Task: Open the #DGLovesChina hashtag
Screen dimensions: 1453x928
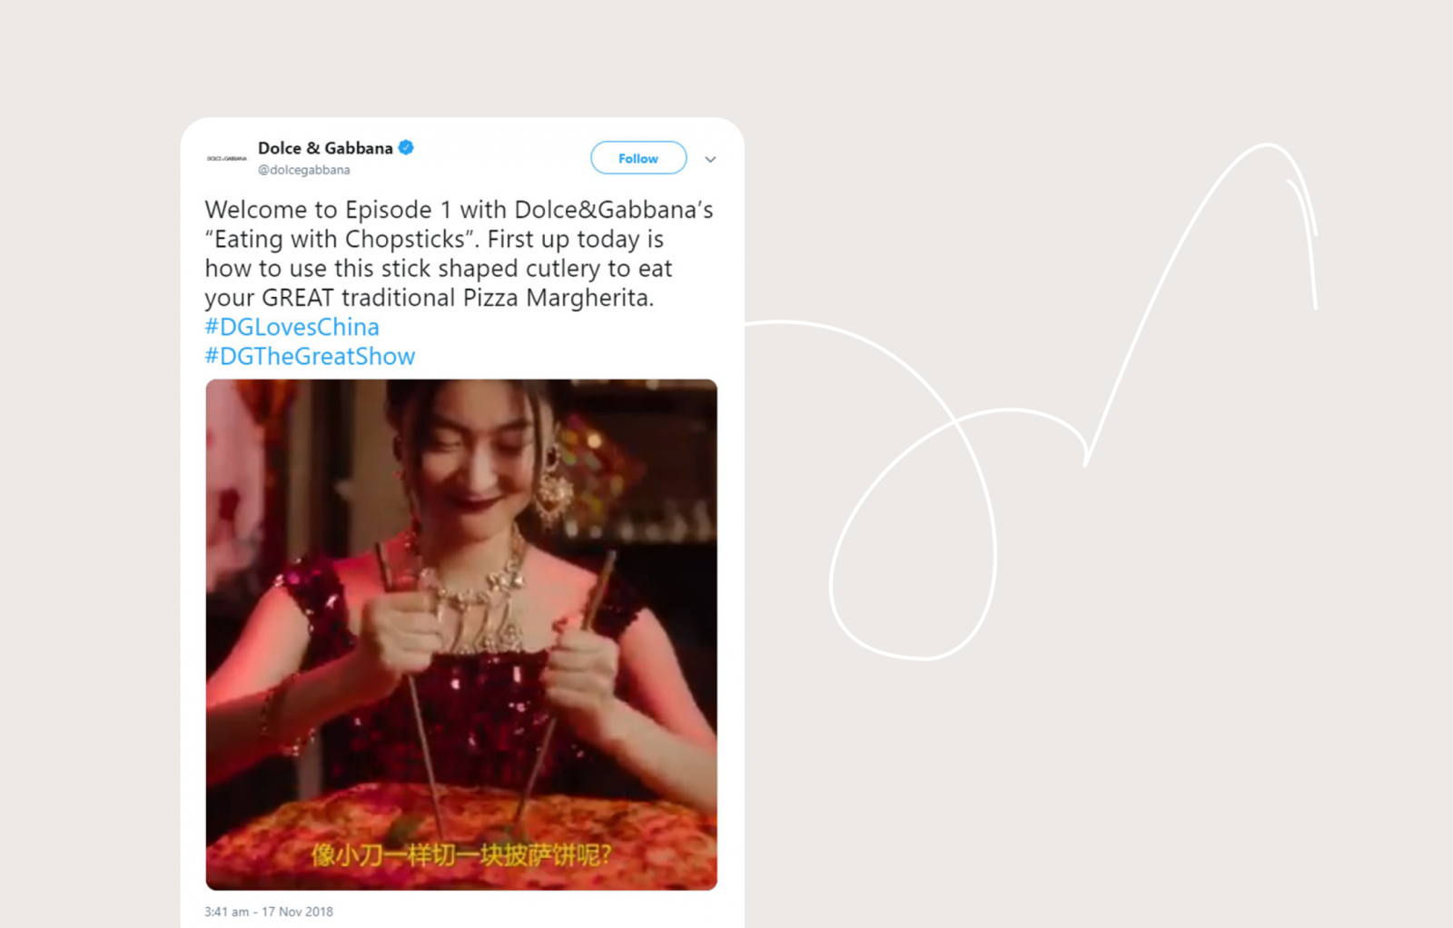Action: tap(292, 327)
